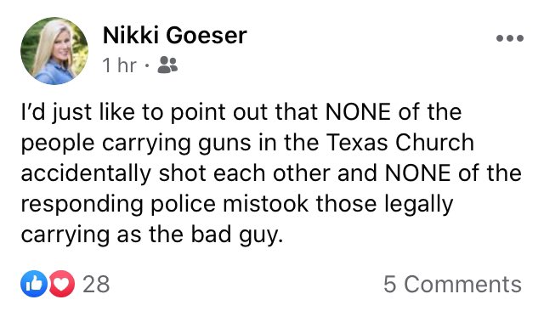The height and width of the screenshot is (311, 544).
Task: Click the post's first line beginning "I'd just like"
Action: (241, 113)
